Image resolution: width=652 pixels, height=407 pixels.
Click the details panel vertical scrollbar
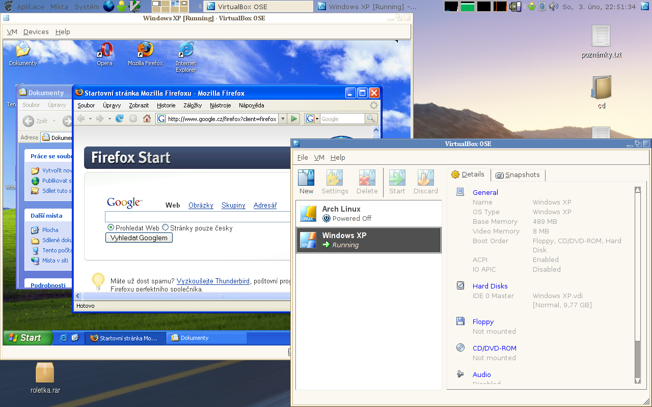(637, 285)
